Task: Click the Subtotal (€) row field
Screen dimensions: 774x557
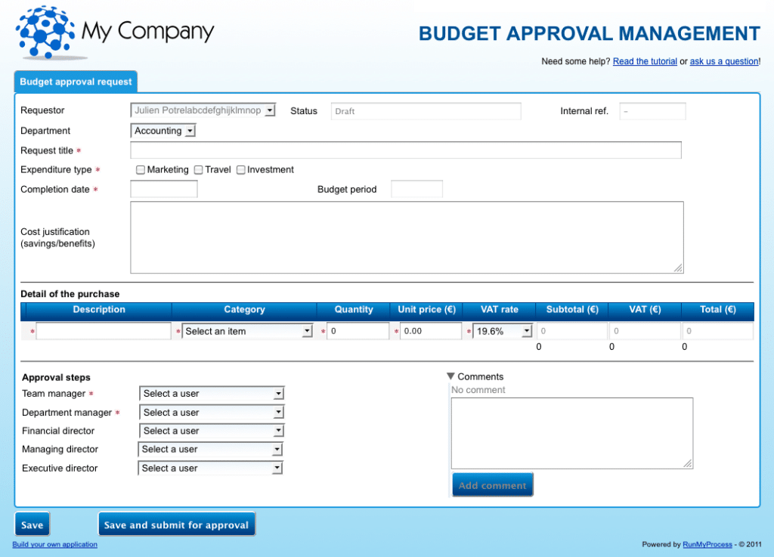Action: (x=571, y=331)
